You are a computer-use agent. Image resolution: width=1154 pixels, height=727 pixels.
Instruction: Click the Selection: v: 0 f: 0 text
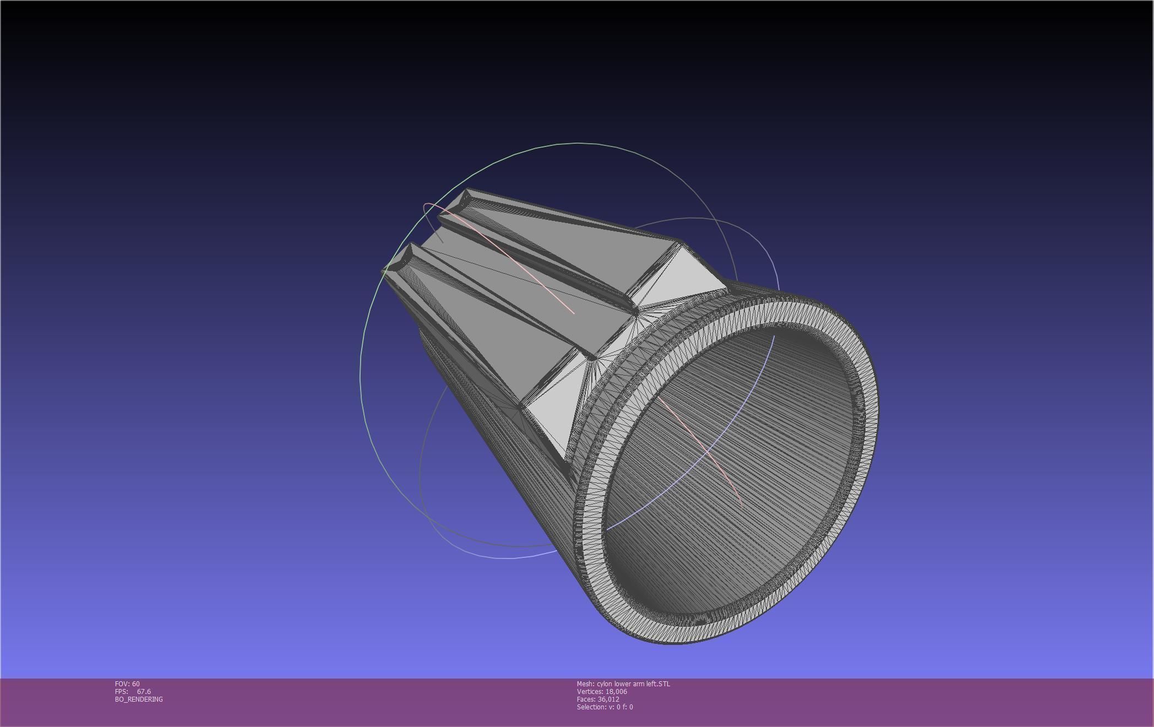pos(605,707)
